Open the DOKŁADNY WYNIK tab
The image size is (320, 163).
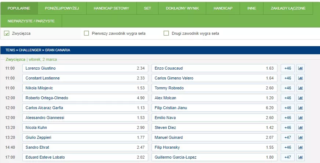click(x=182, y=8)
